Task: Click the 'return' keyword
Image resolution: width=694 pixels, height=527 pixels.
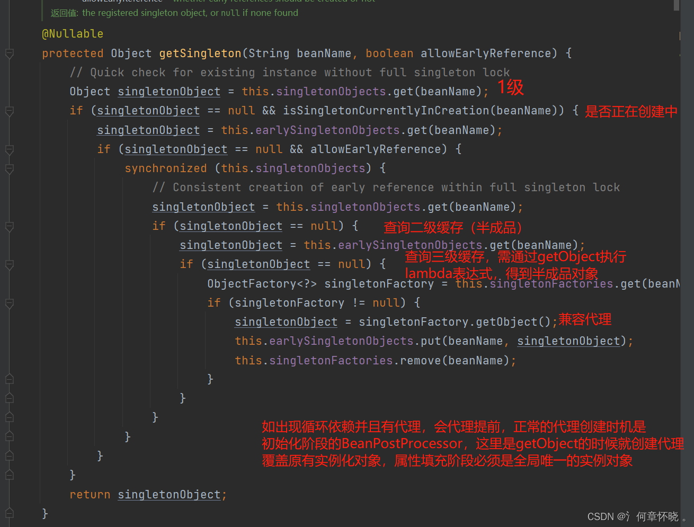Action: pyautogui.click(x=90, y=495)
